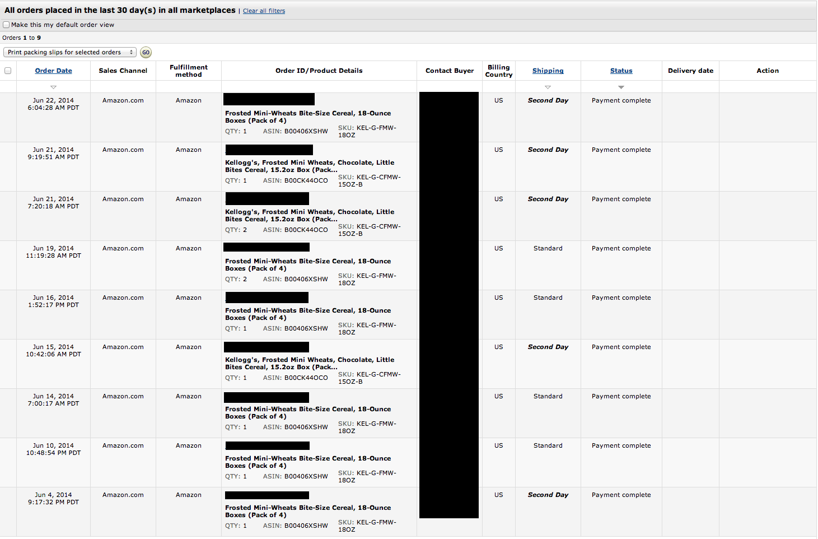Click Frosted Mini-Wheats title in Jun 14 order

point(308,412)
